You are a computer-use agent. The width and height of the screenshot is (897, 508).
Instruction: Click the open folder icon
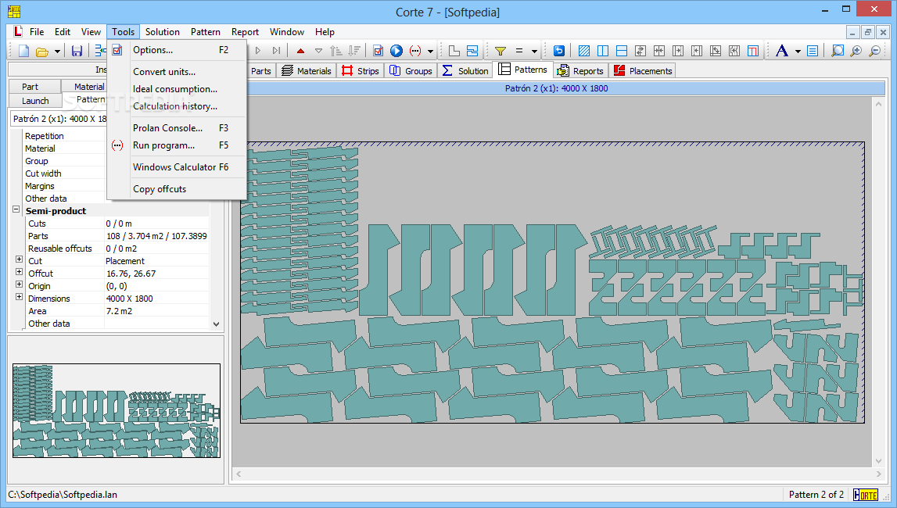tap(41, 51)
